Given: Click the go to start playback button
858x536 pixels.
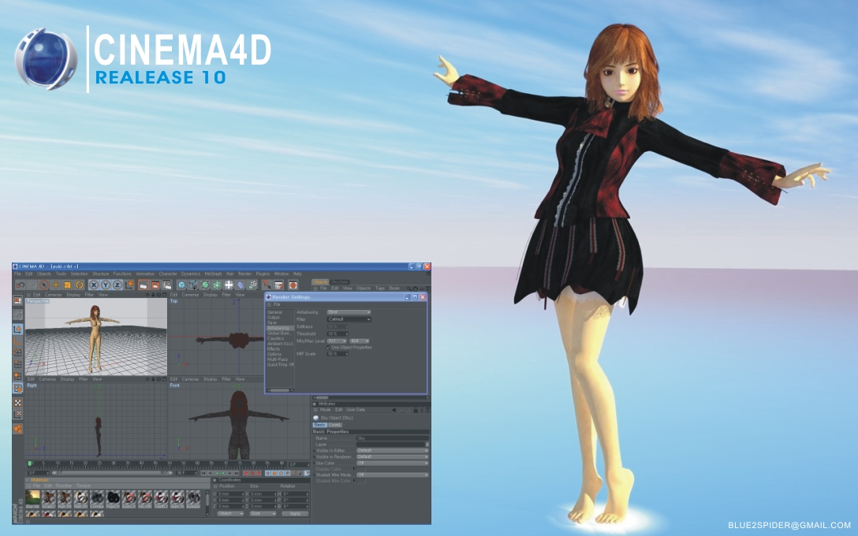Looking at the screenshot, I should (203, 473).
